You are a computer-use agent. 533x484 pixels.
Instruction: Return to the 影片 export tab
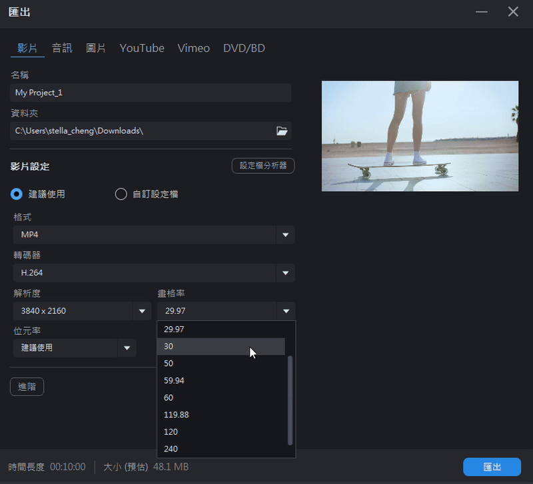pyautogui.click(x=27, y=48)
